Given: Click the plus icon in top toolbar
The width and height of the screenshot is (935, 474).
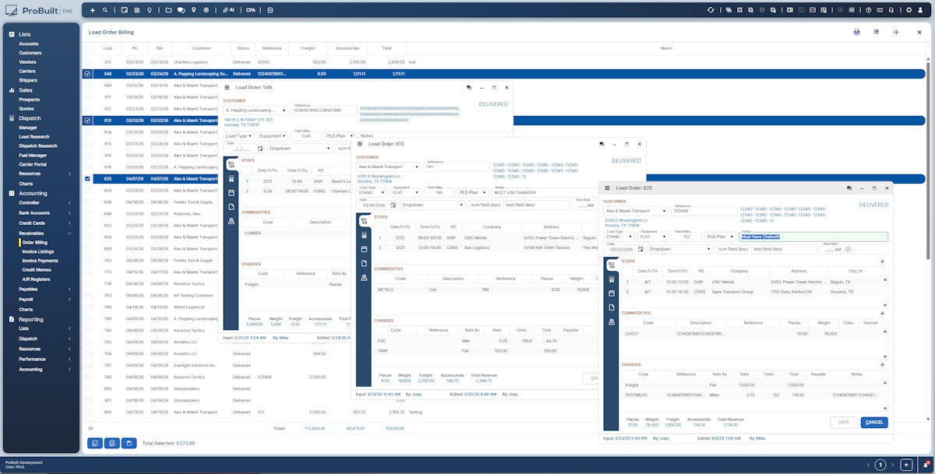Looking at the screenshot, I should (93, 10).
